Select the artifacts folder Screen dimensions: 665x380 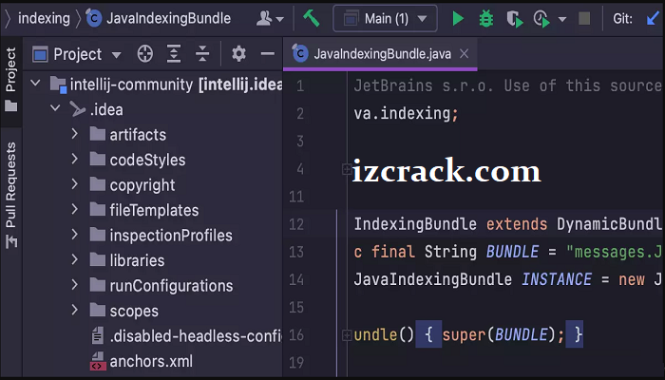(153, 135)
